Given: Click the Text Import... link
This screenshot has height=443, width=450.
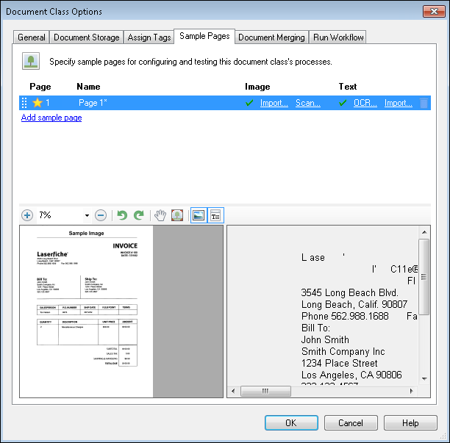Looking at the screenshot, I should (399, 103).
